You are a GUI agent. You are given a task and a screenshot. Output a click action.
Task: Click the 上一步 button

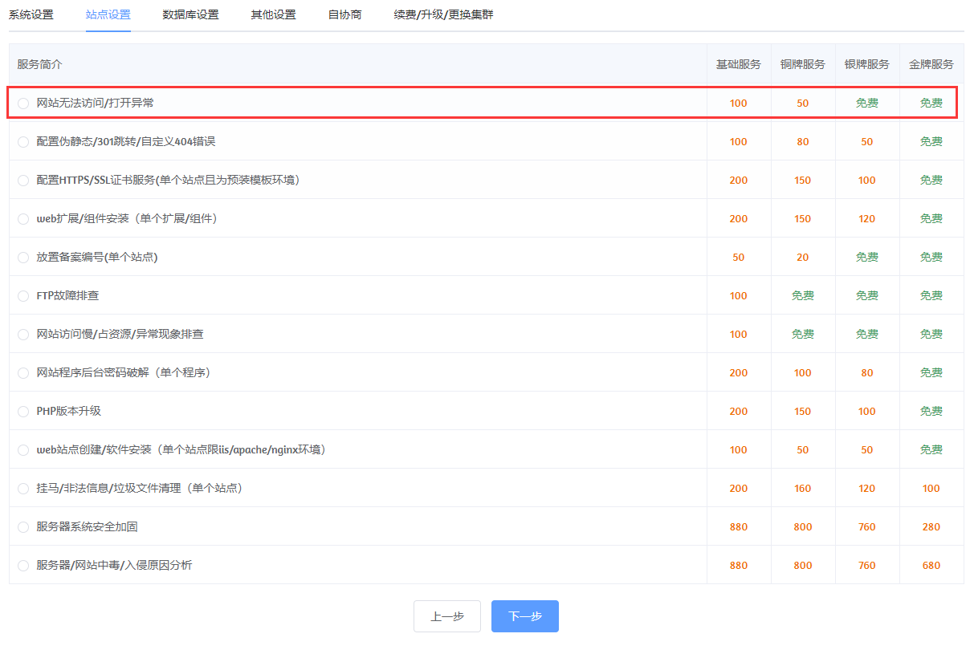(x=447, y=616)
